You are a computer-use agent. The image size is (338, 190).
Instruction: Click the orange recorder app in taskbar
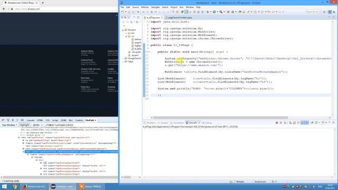point(91,186)
